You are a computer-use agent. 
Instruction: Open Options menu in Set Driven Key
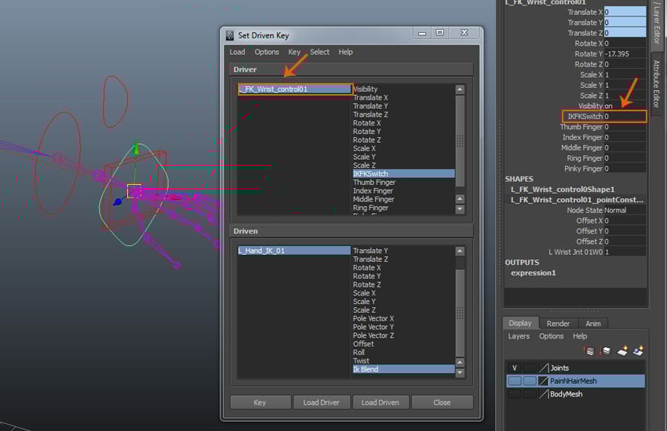267,52
